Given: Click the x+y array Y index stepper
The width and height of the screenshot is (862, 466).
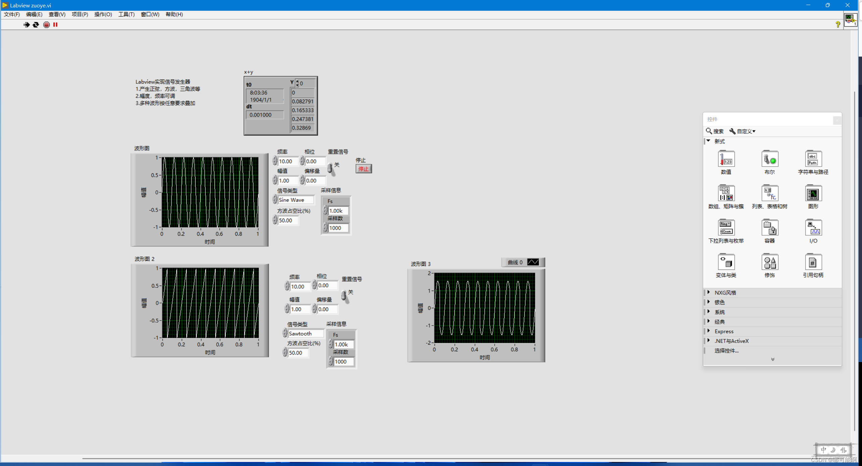Looking at the screenshot, I should coord(297,83).
